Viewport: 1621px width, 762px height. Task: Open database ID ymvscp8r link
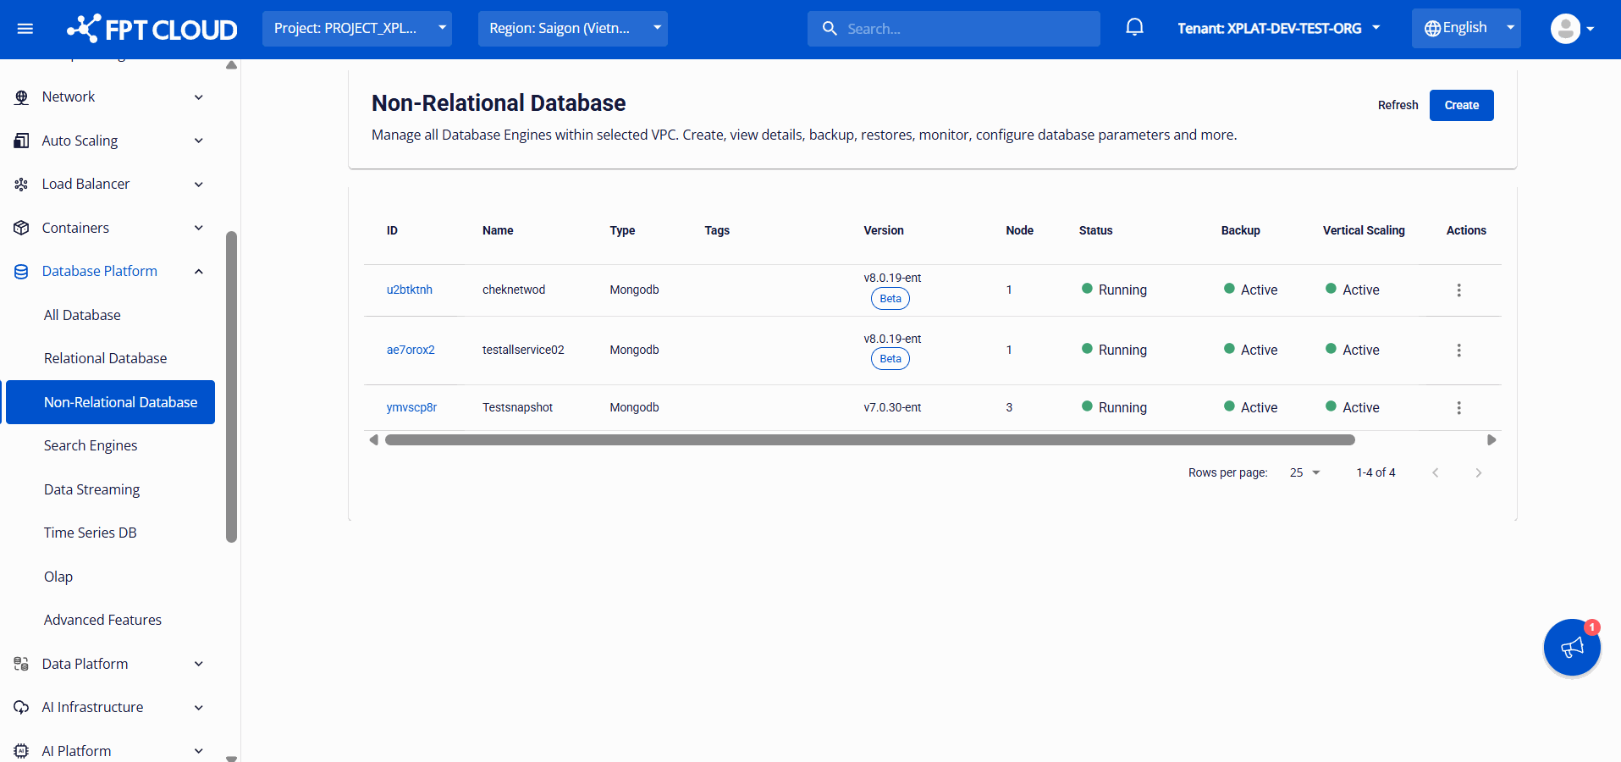(411, 407)
